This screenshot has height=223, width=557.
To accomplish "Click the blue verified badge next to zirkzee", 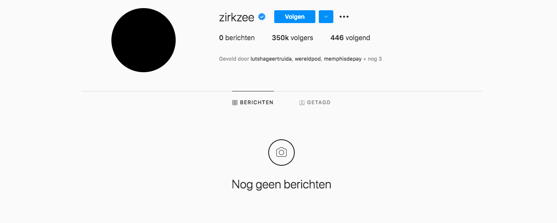I will pyautogui.click(x=262, y=17).
